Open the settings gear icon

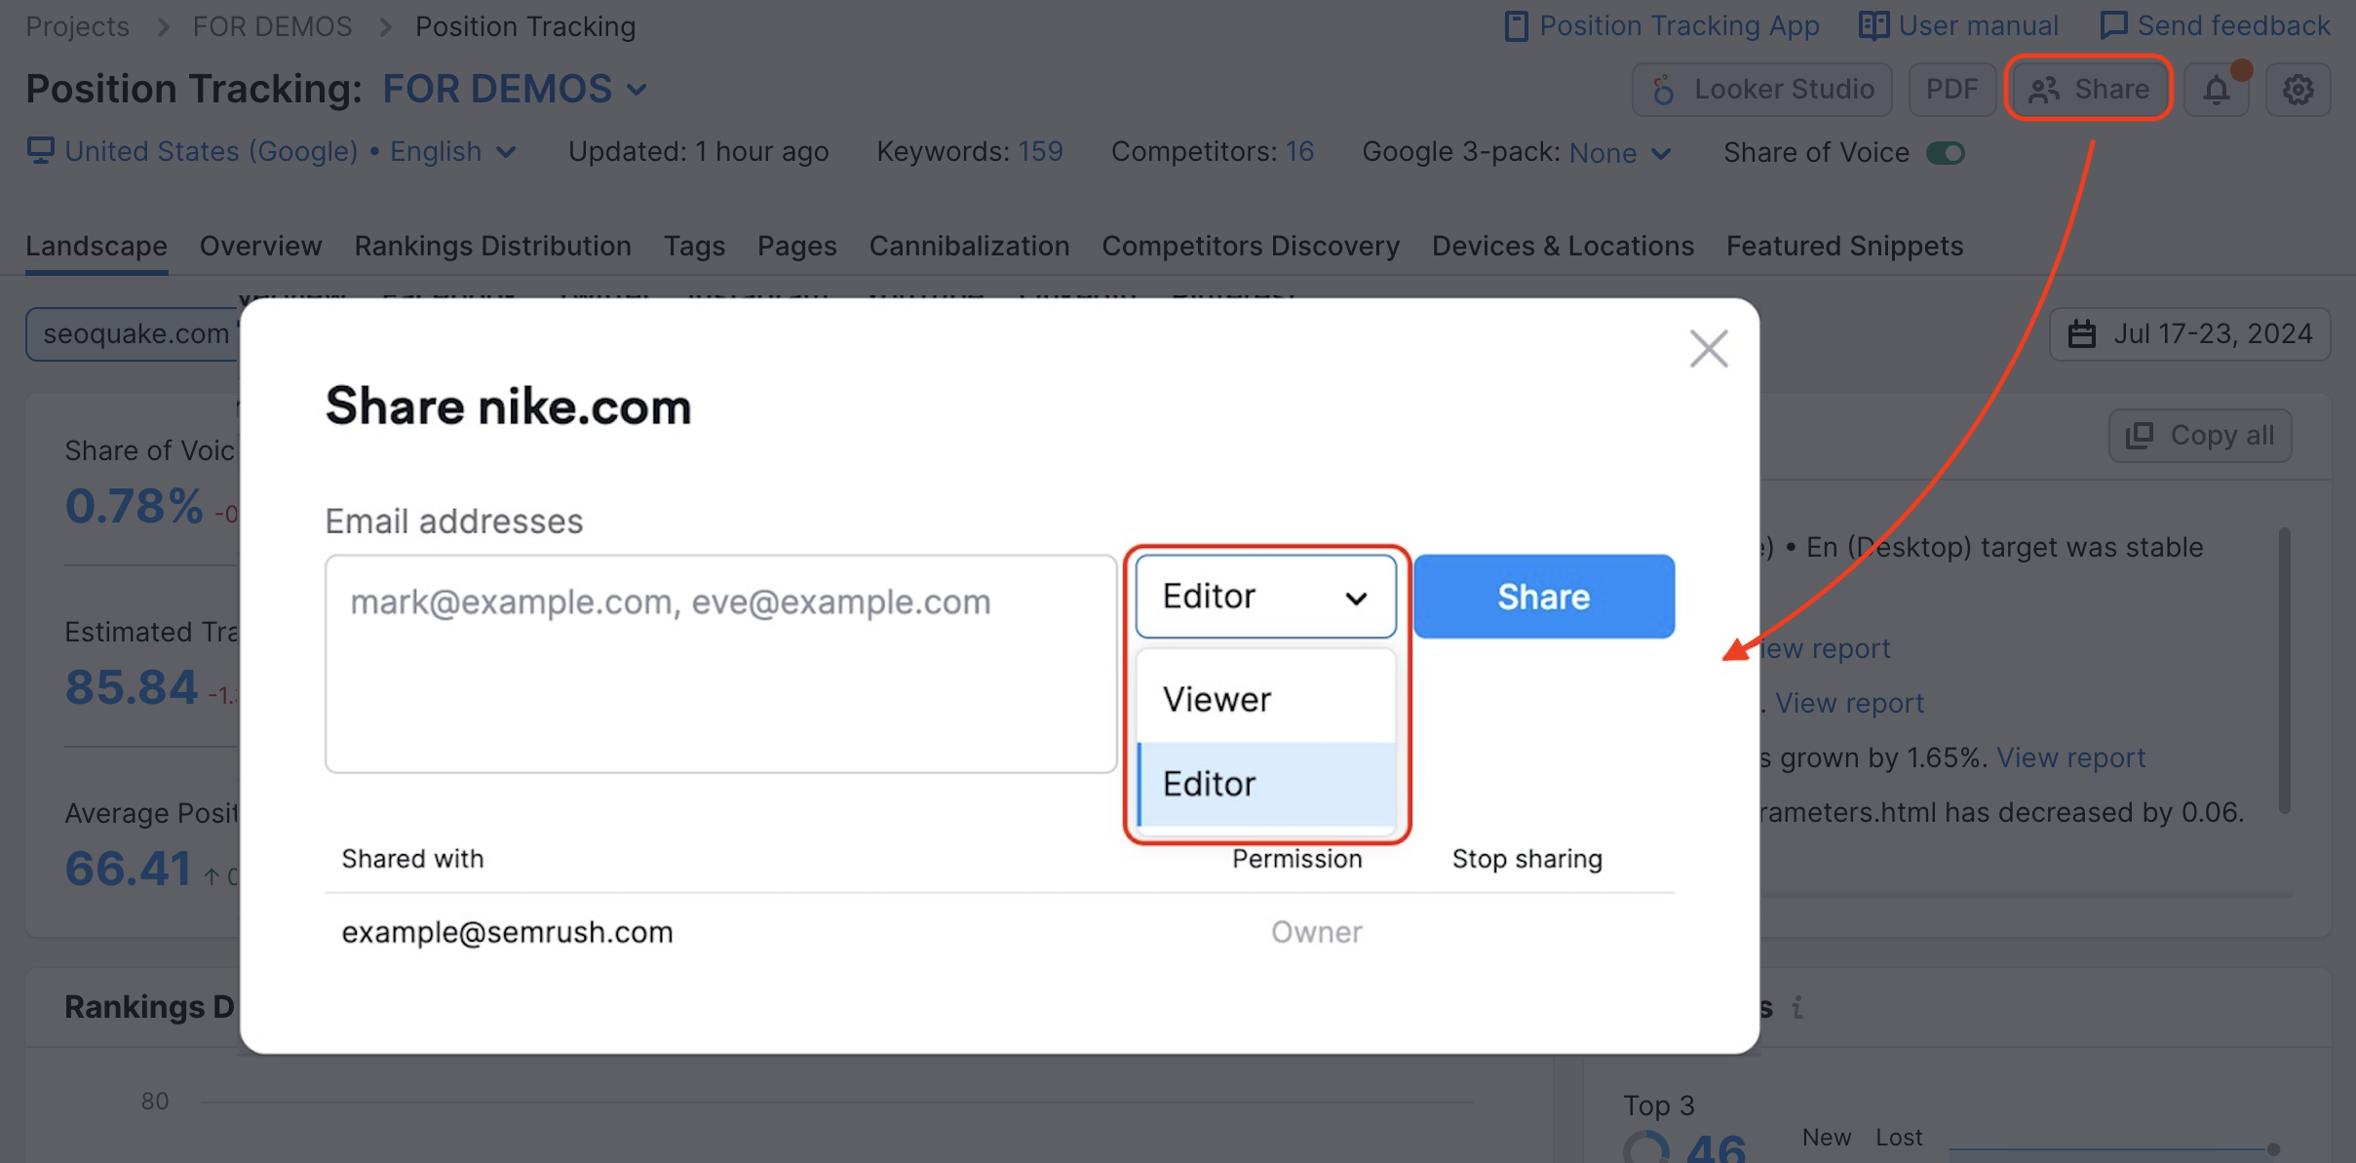(x=2298, y=90)
